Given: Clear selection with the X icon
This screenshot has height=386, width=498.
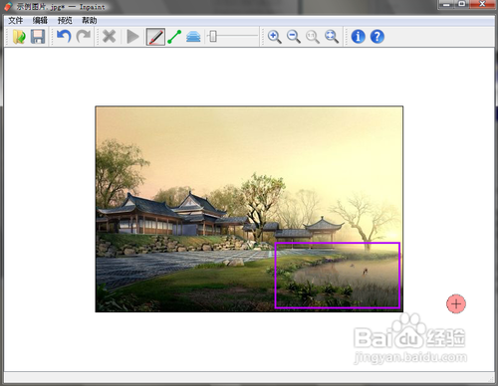Looking at the screenshot, I should (109, 37).
